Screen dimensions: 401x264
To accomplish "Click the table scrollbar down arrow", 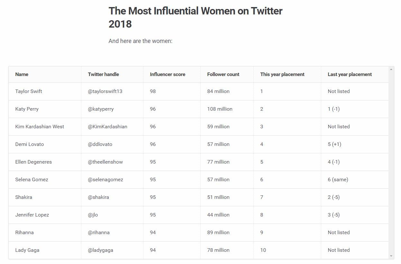I will pos(391,256).
